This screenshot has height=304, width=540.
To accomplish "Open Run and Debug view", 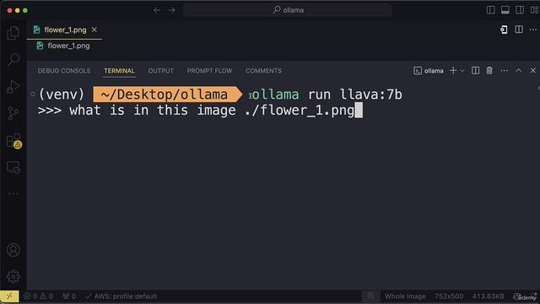I will pyautogui.click(x=13, y=86).
